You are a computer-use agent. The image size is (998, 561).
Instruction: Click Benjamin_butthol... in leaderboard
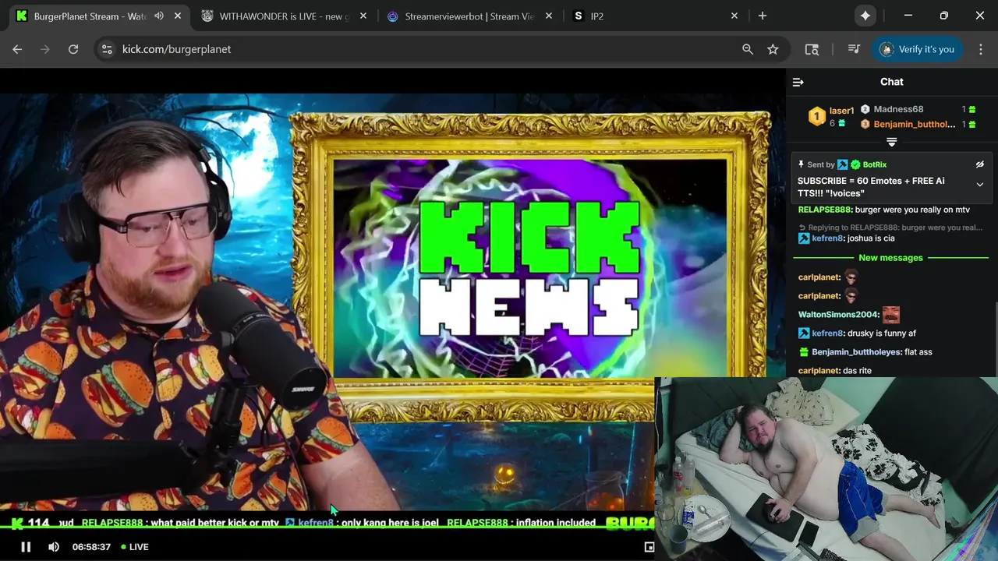click(914, 125)
